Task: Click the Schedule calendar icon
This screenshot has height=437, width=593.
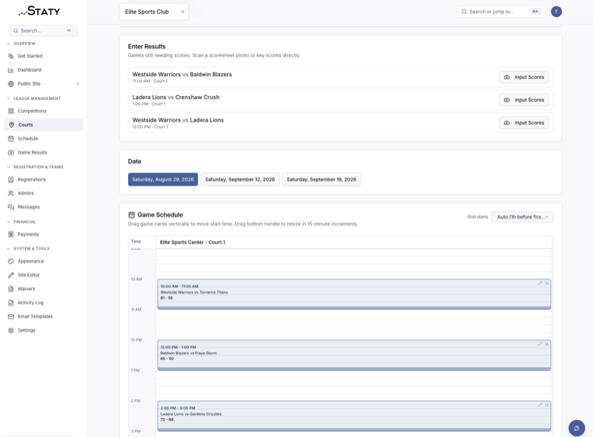Action: pos(11,138)
